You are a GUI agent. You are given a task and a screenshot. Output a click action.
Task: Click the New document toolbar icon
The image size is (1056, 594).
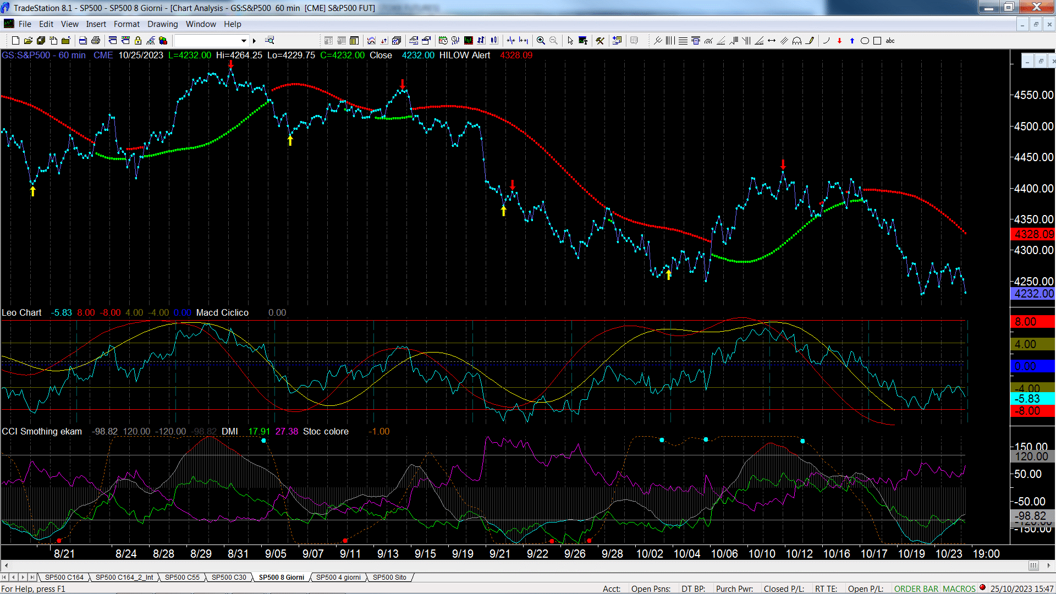pos(15,40)
